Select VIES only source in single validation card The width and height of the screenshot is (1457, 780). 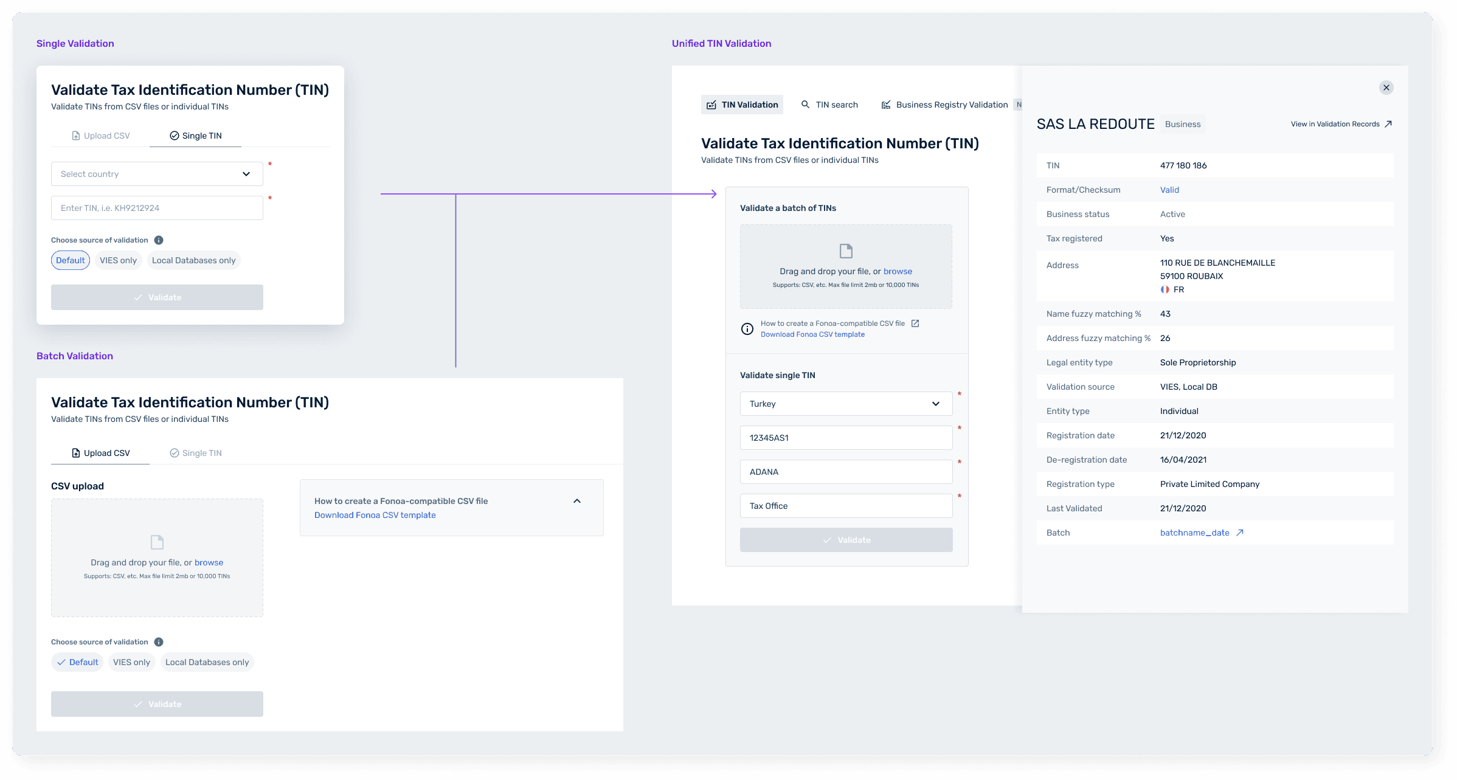pos(118,260)
